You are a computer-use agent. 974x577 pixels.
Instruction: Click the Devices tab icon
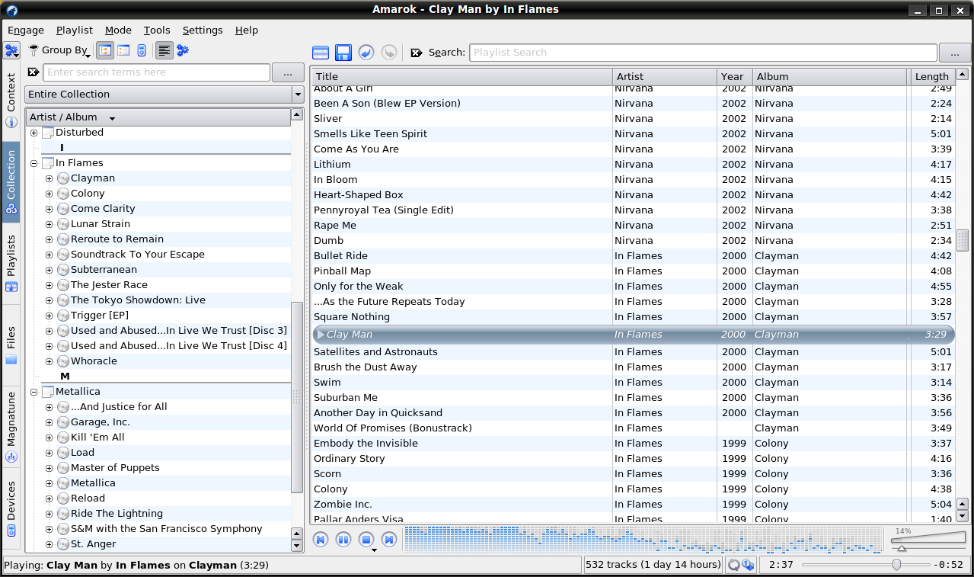(11, 531)
